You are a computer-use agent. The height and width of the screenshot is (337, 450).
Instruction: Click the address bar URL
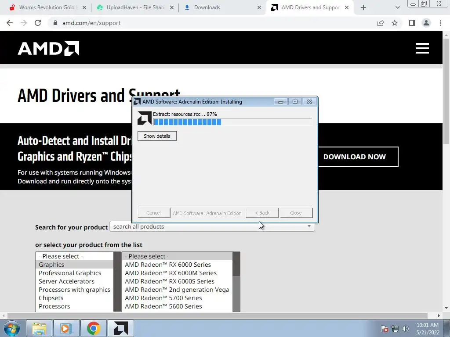pos(91,23)
